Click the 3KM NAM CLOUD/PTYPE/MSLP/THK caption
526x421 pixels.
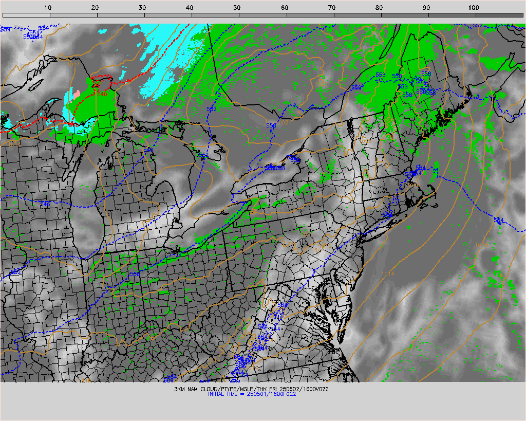click(x=251, y=389)
